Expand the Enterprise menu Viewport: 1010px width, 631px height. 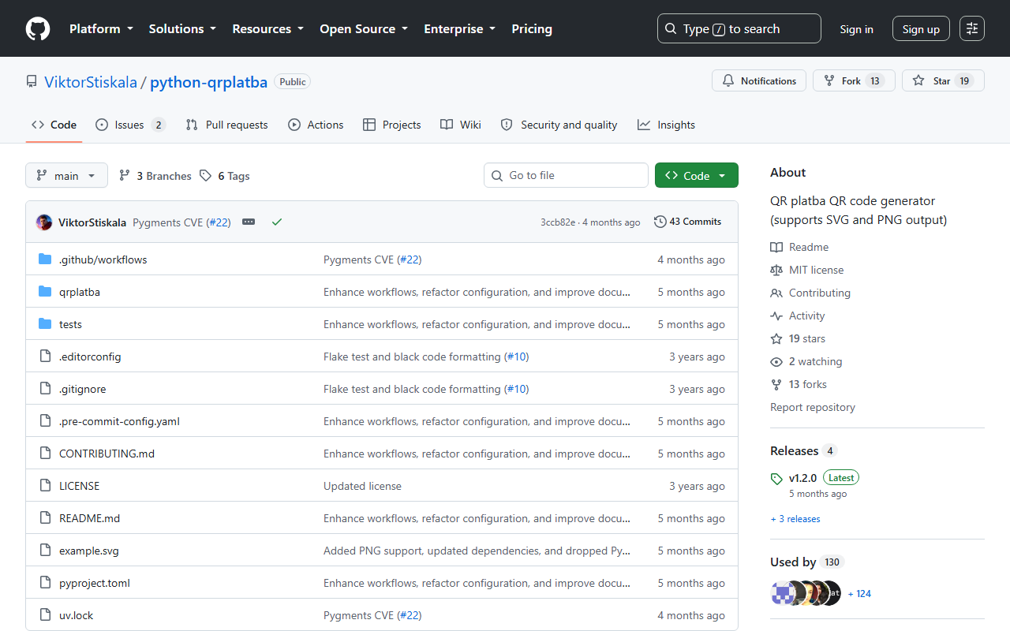[460, 28]
